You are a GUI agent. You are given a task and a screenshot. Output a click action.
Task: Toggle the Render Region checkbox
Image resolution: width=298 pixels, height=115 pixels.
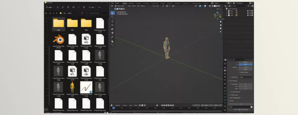tap(239, 72)
